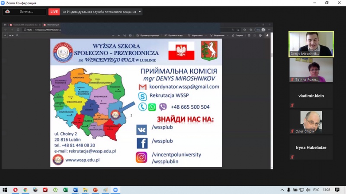Open the notification center icon
The image size is (346, 194).
tap(337, 190)
